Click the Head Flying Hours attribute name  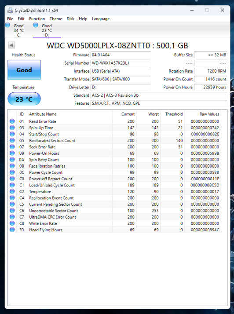(46, 230)
